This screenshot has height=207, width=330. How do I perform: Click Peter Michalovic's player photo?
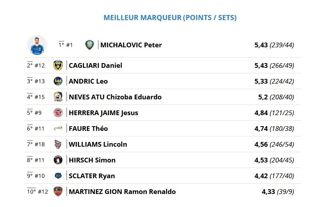pos(37,45)
